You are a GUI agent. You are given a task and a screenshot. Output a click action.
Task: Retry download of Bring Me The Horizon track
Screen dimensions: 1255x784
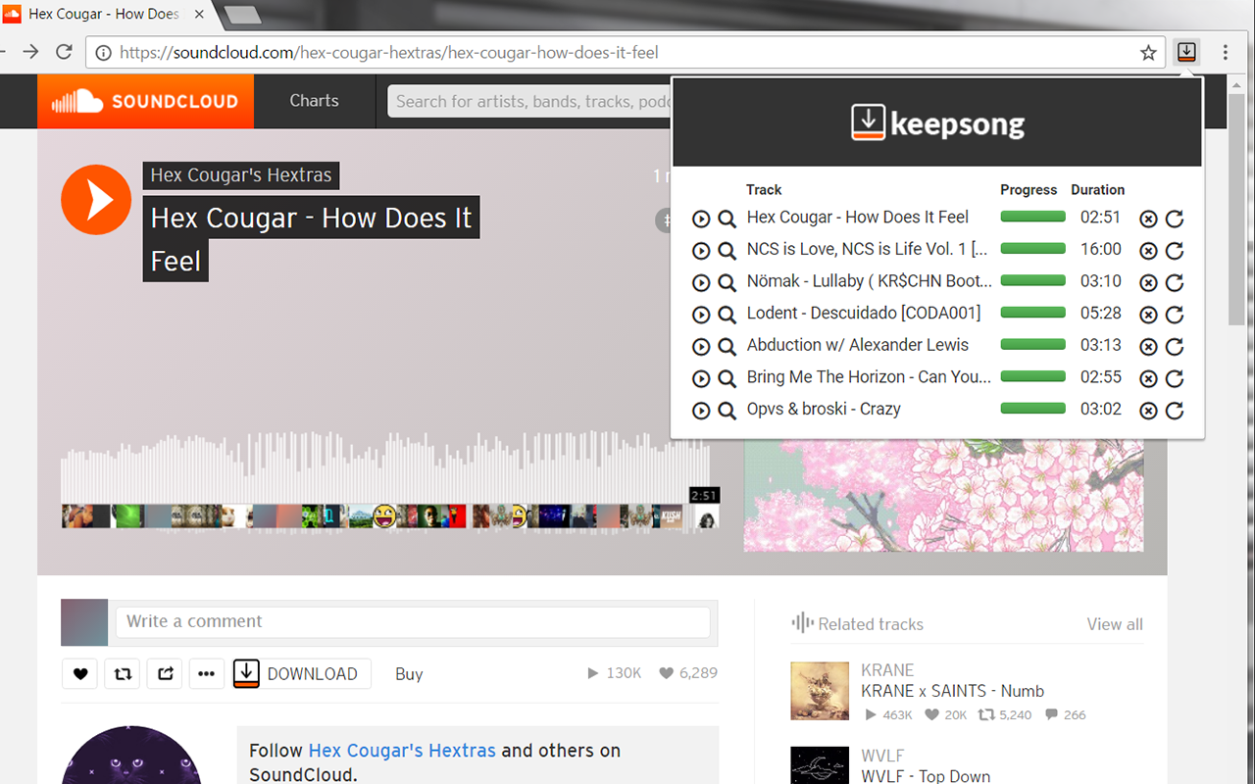point(1175,378)
